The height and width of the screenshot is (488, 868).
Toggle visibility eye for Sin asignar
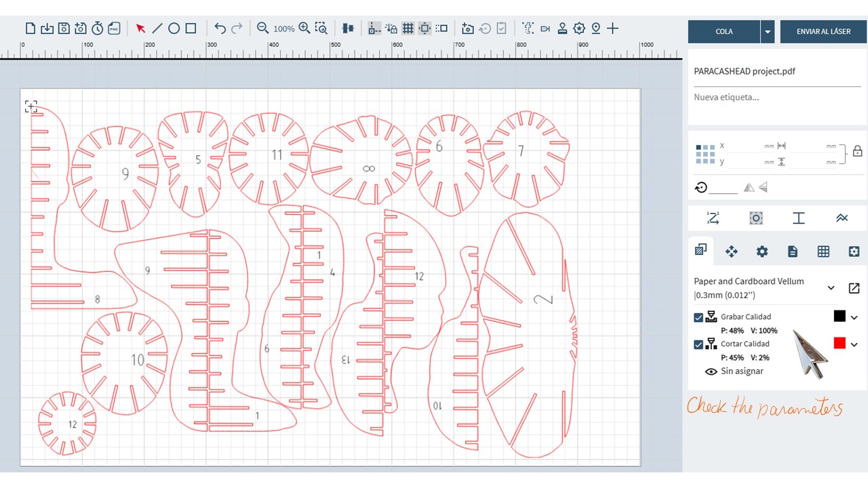pos(711,371)
